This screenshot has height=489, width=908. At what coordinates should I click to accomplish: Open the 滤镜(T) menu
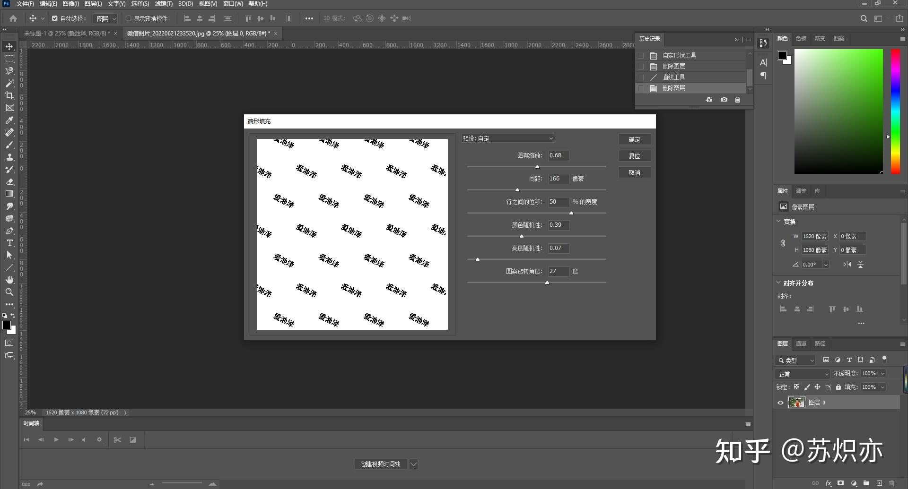click(x=164, y=4)
